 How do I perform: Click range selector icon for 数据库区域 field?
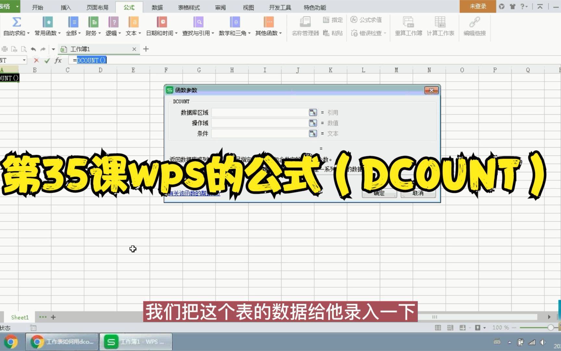tap(313, 112)
